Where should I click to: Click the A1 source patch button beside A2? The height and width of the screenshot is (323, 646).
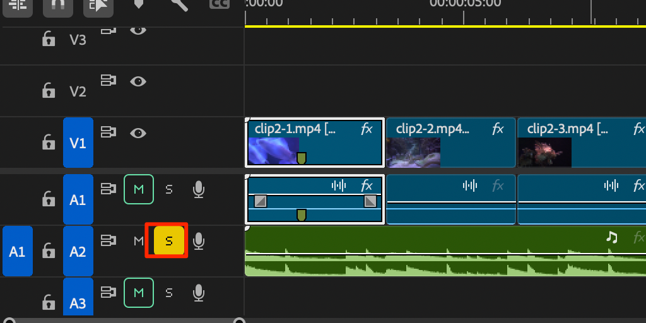coord(17,251)
